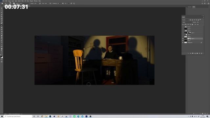210x118 pixels.
Task: Add a layer mask from Layers panel
Action: [x=193, y=53]
